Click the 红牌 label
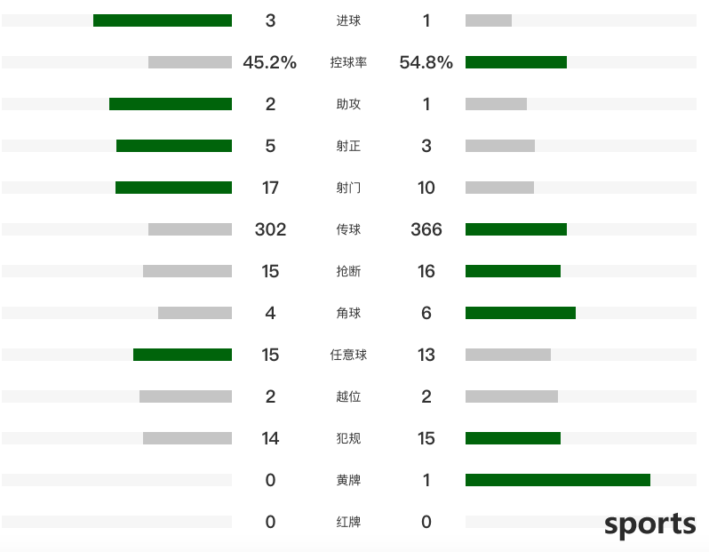The width and height of the screenshot is (709, 552). 348,522
